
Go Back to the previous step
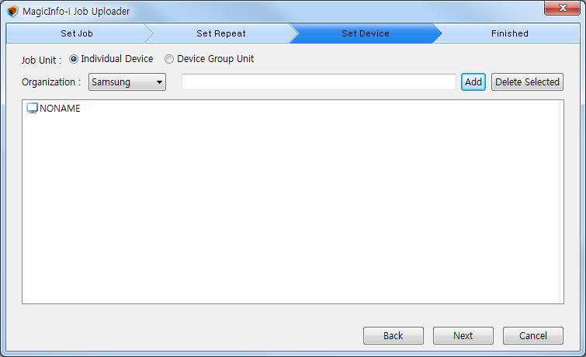point(394,336)
